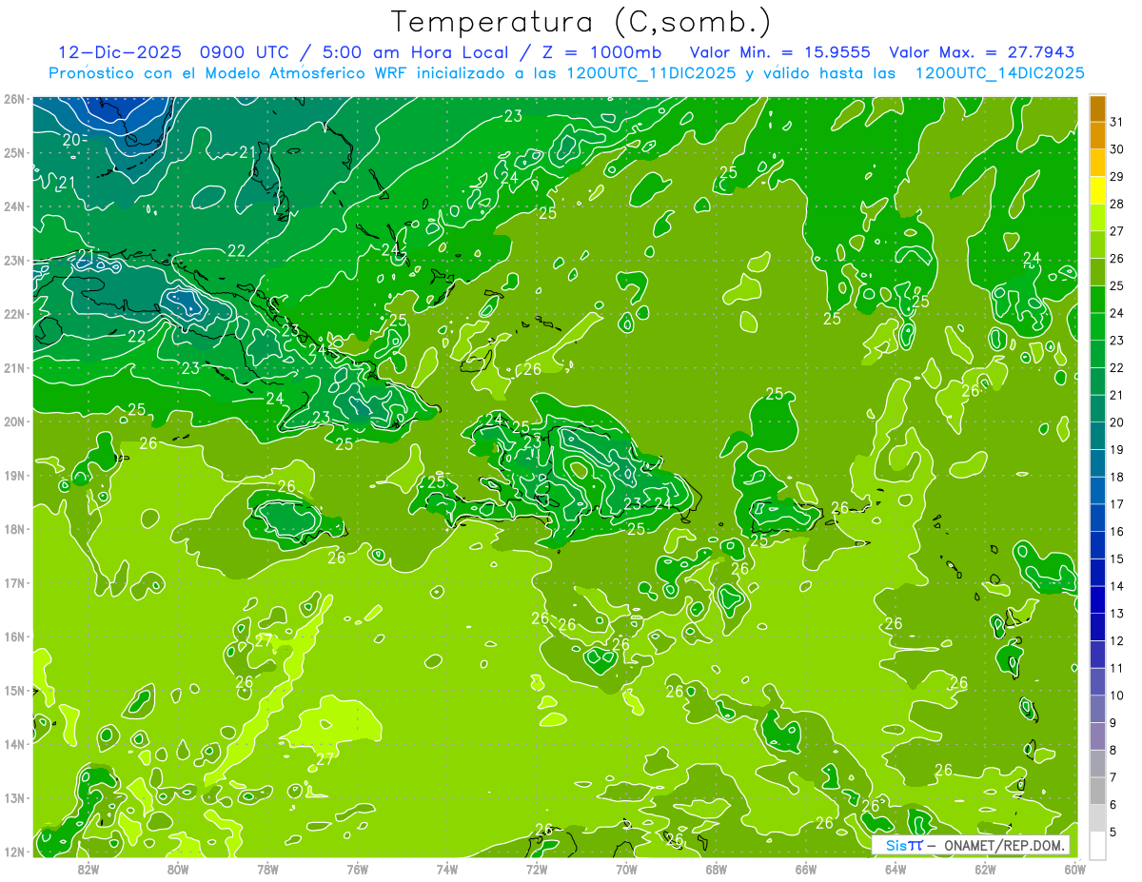Click latitude axis label '13N'
Viewport: 1142px width, 882px height.
click(x=13, y=798)
